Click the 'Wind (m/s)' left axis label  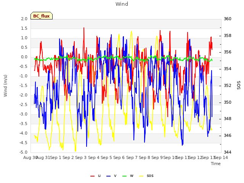click(5, 86)
